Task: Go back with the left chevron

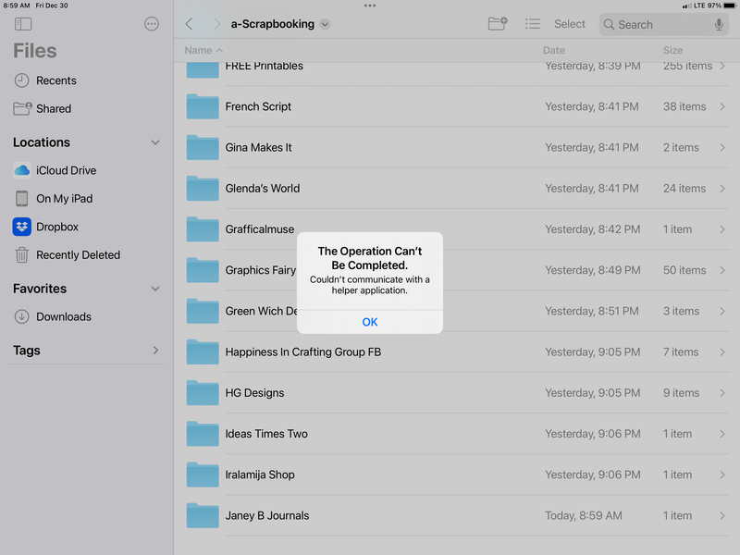Action: [x=190, y=24]
